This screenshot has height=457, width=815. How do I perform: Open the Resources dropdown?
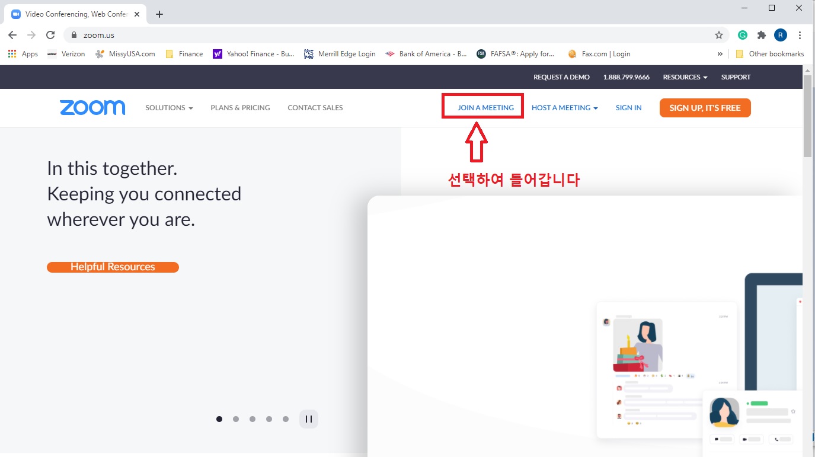pyautogui.click(x=685, y=77)
